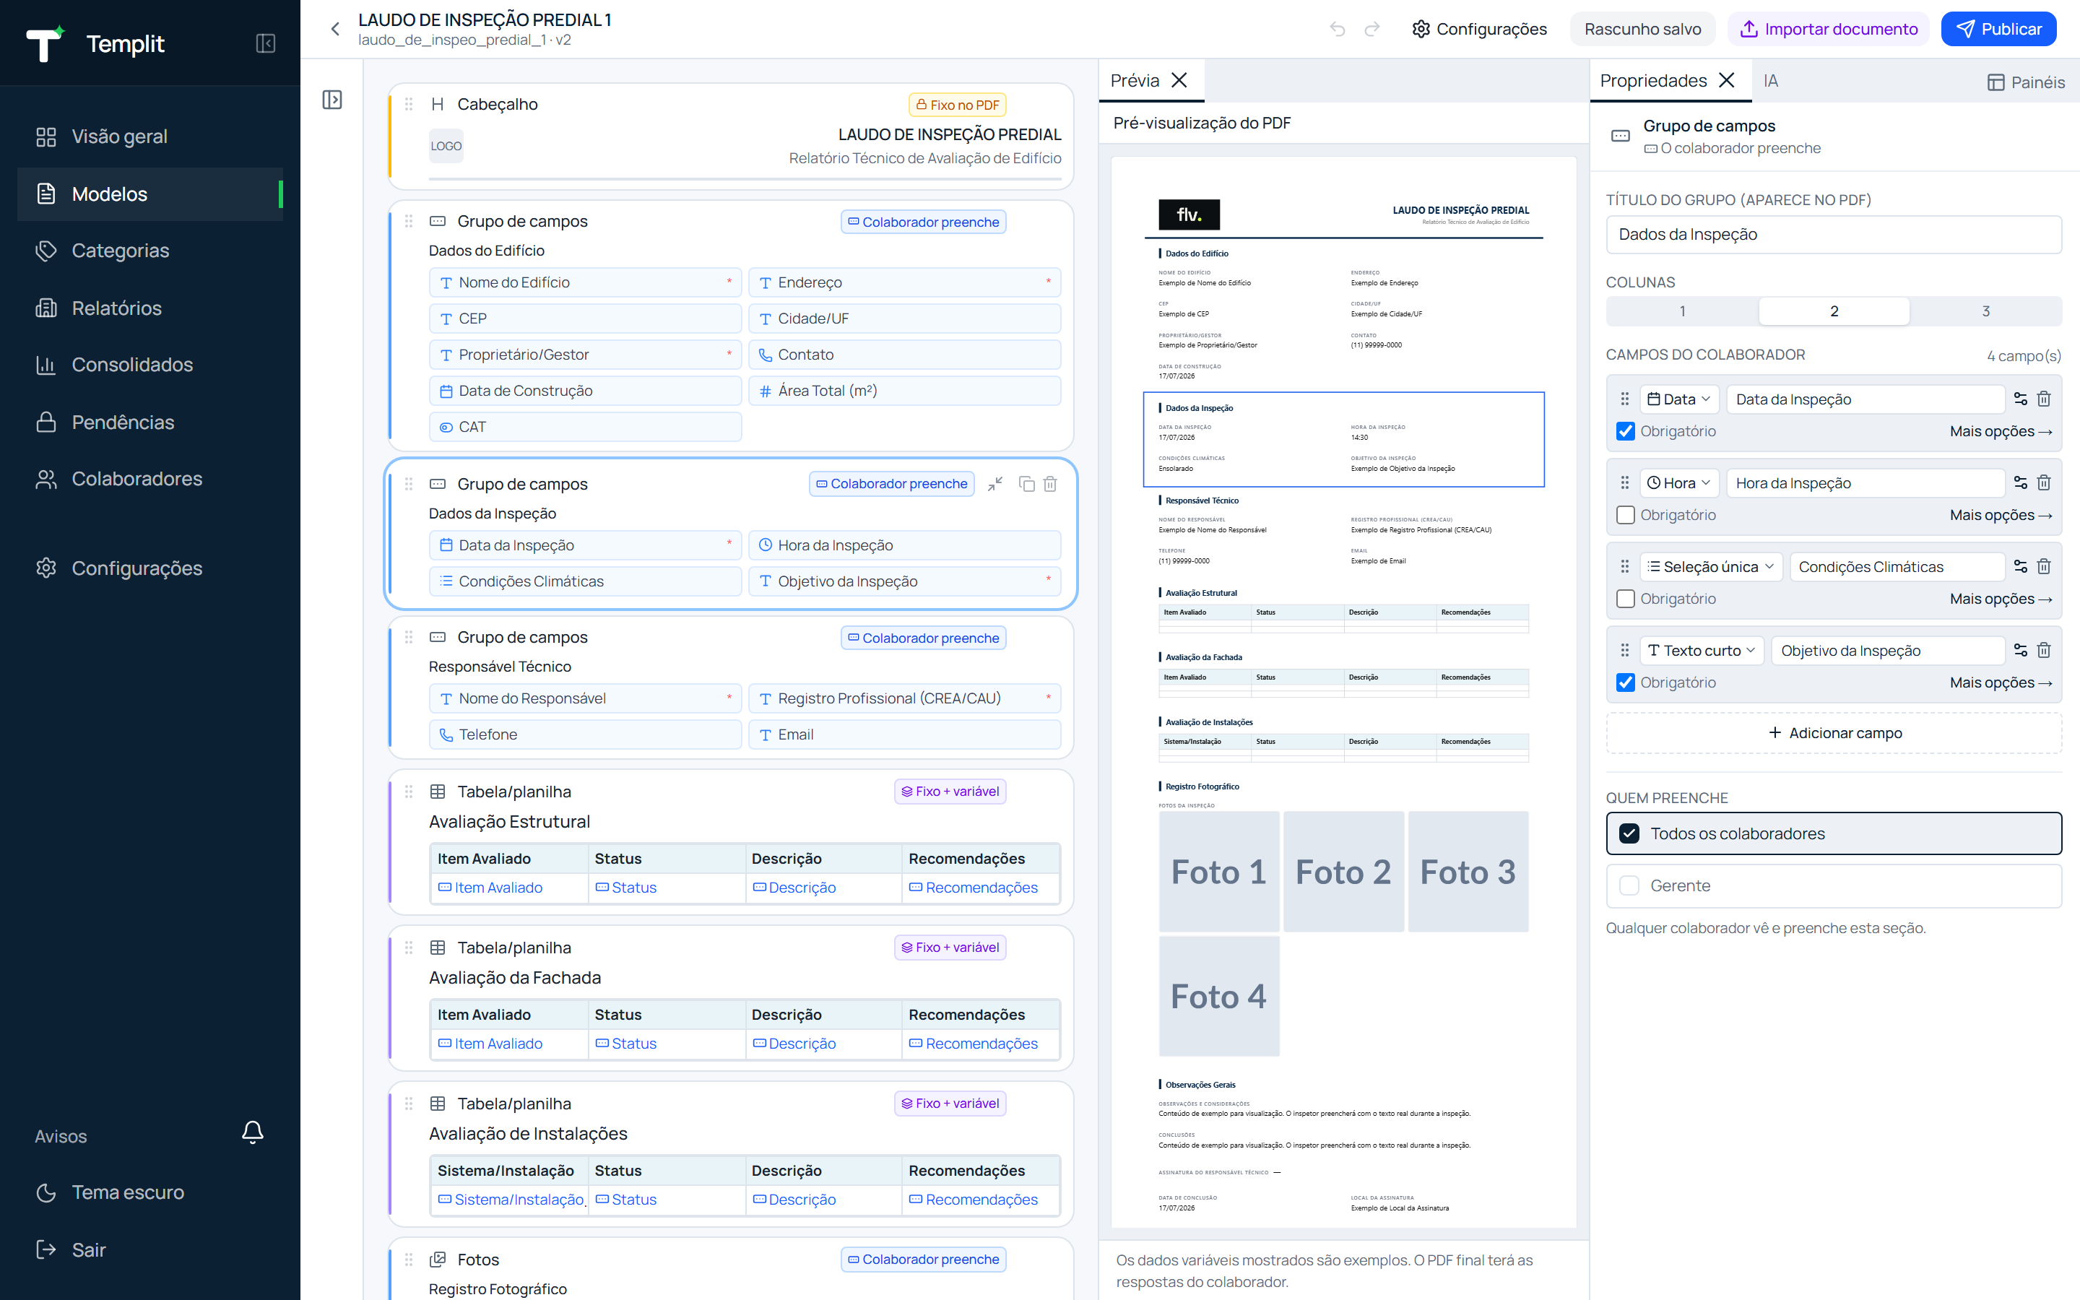Grab drag handle of the Fotos block
Image resolution: width=2080 pixels, height=1300 pixels.
409,1260
